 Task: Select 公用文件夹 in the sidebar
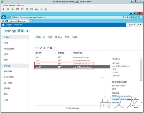9,77
